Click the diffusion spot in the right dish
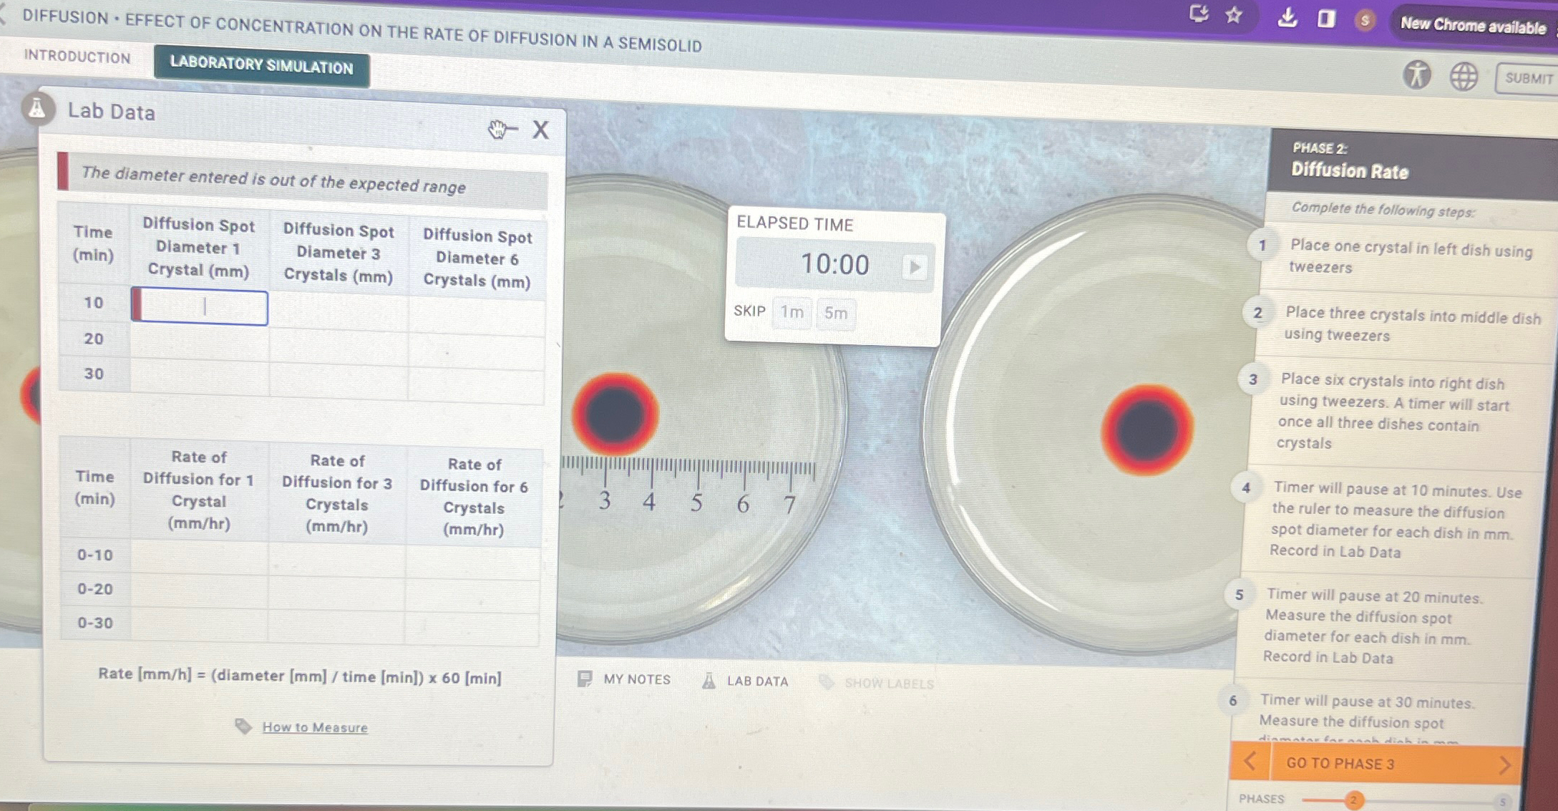Screen dimensions: 1558x811 click(1146, 429)
